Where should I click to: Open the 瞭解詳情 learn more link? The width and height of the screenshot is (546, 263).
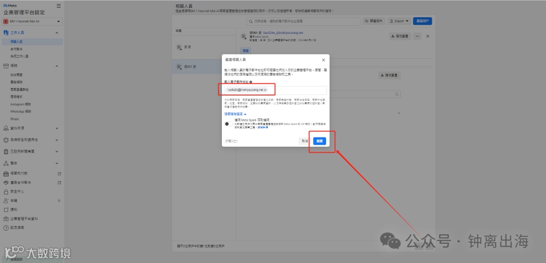click(x=263, y=128)
